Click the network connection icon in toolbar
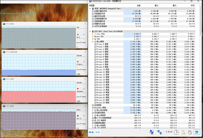 click(160, 132)
